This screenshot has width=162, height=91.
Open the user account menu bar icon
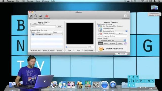pyautogui.click(x=155, y=1)
